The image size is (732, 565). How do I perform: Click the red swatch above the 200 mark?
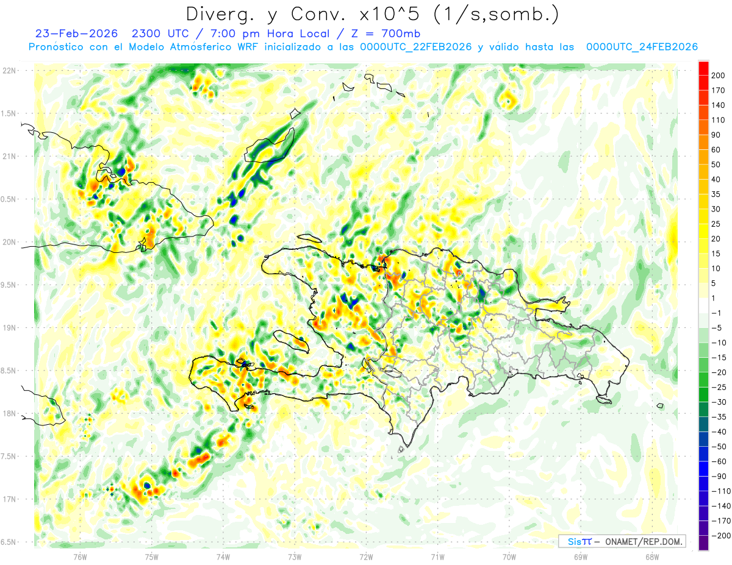click(x=703, y=68)
